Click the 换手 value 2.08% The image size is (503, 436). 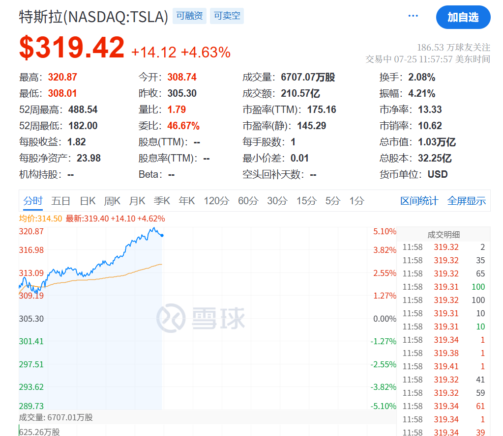[x=422, y=77]
